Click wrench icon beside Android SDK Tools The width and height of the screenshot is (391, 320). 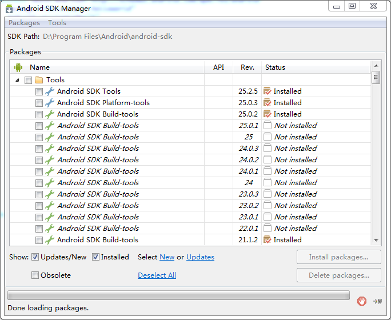pyautogui.click(x=50, y=91)
